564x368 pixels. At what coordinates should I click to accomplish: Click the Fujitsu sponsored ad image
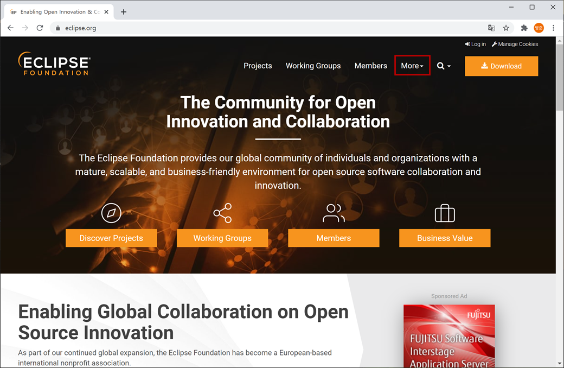pos(449,336)
